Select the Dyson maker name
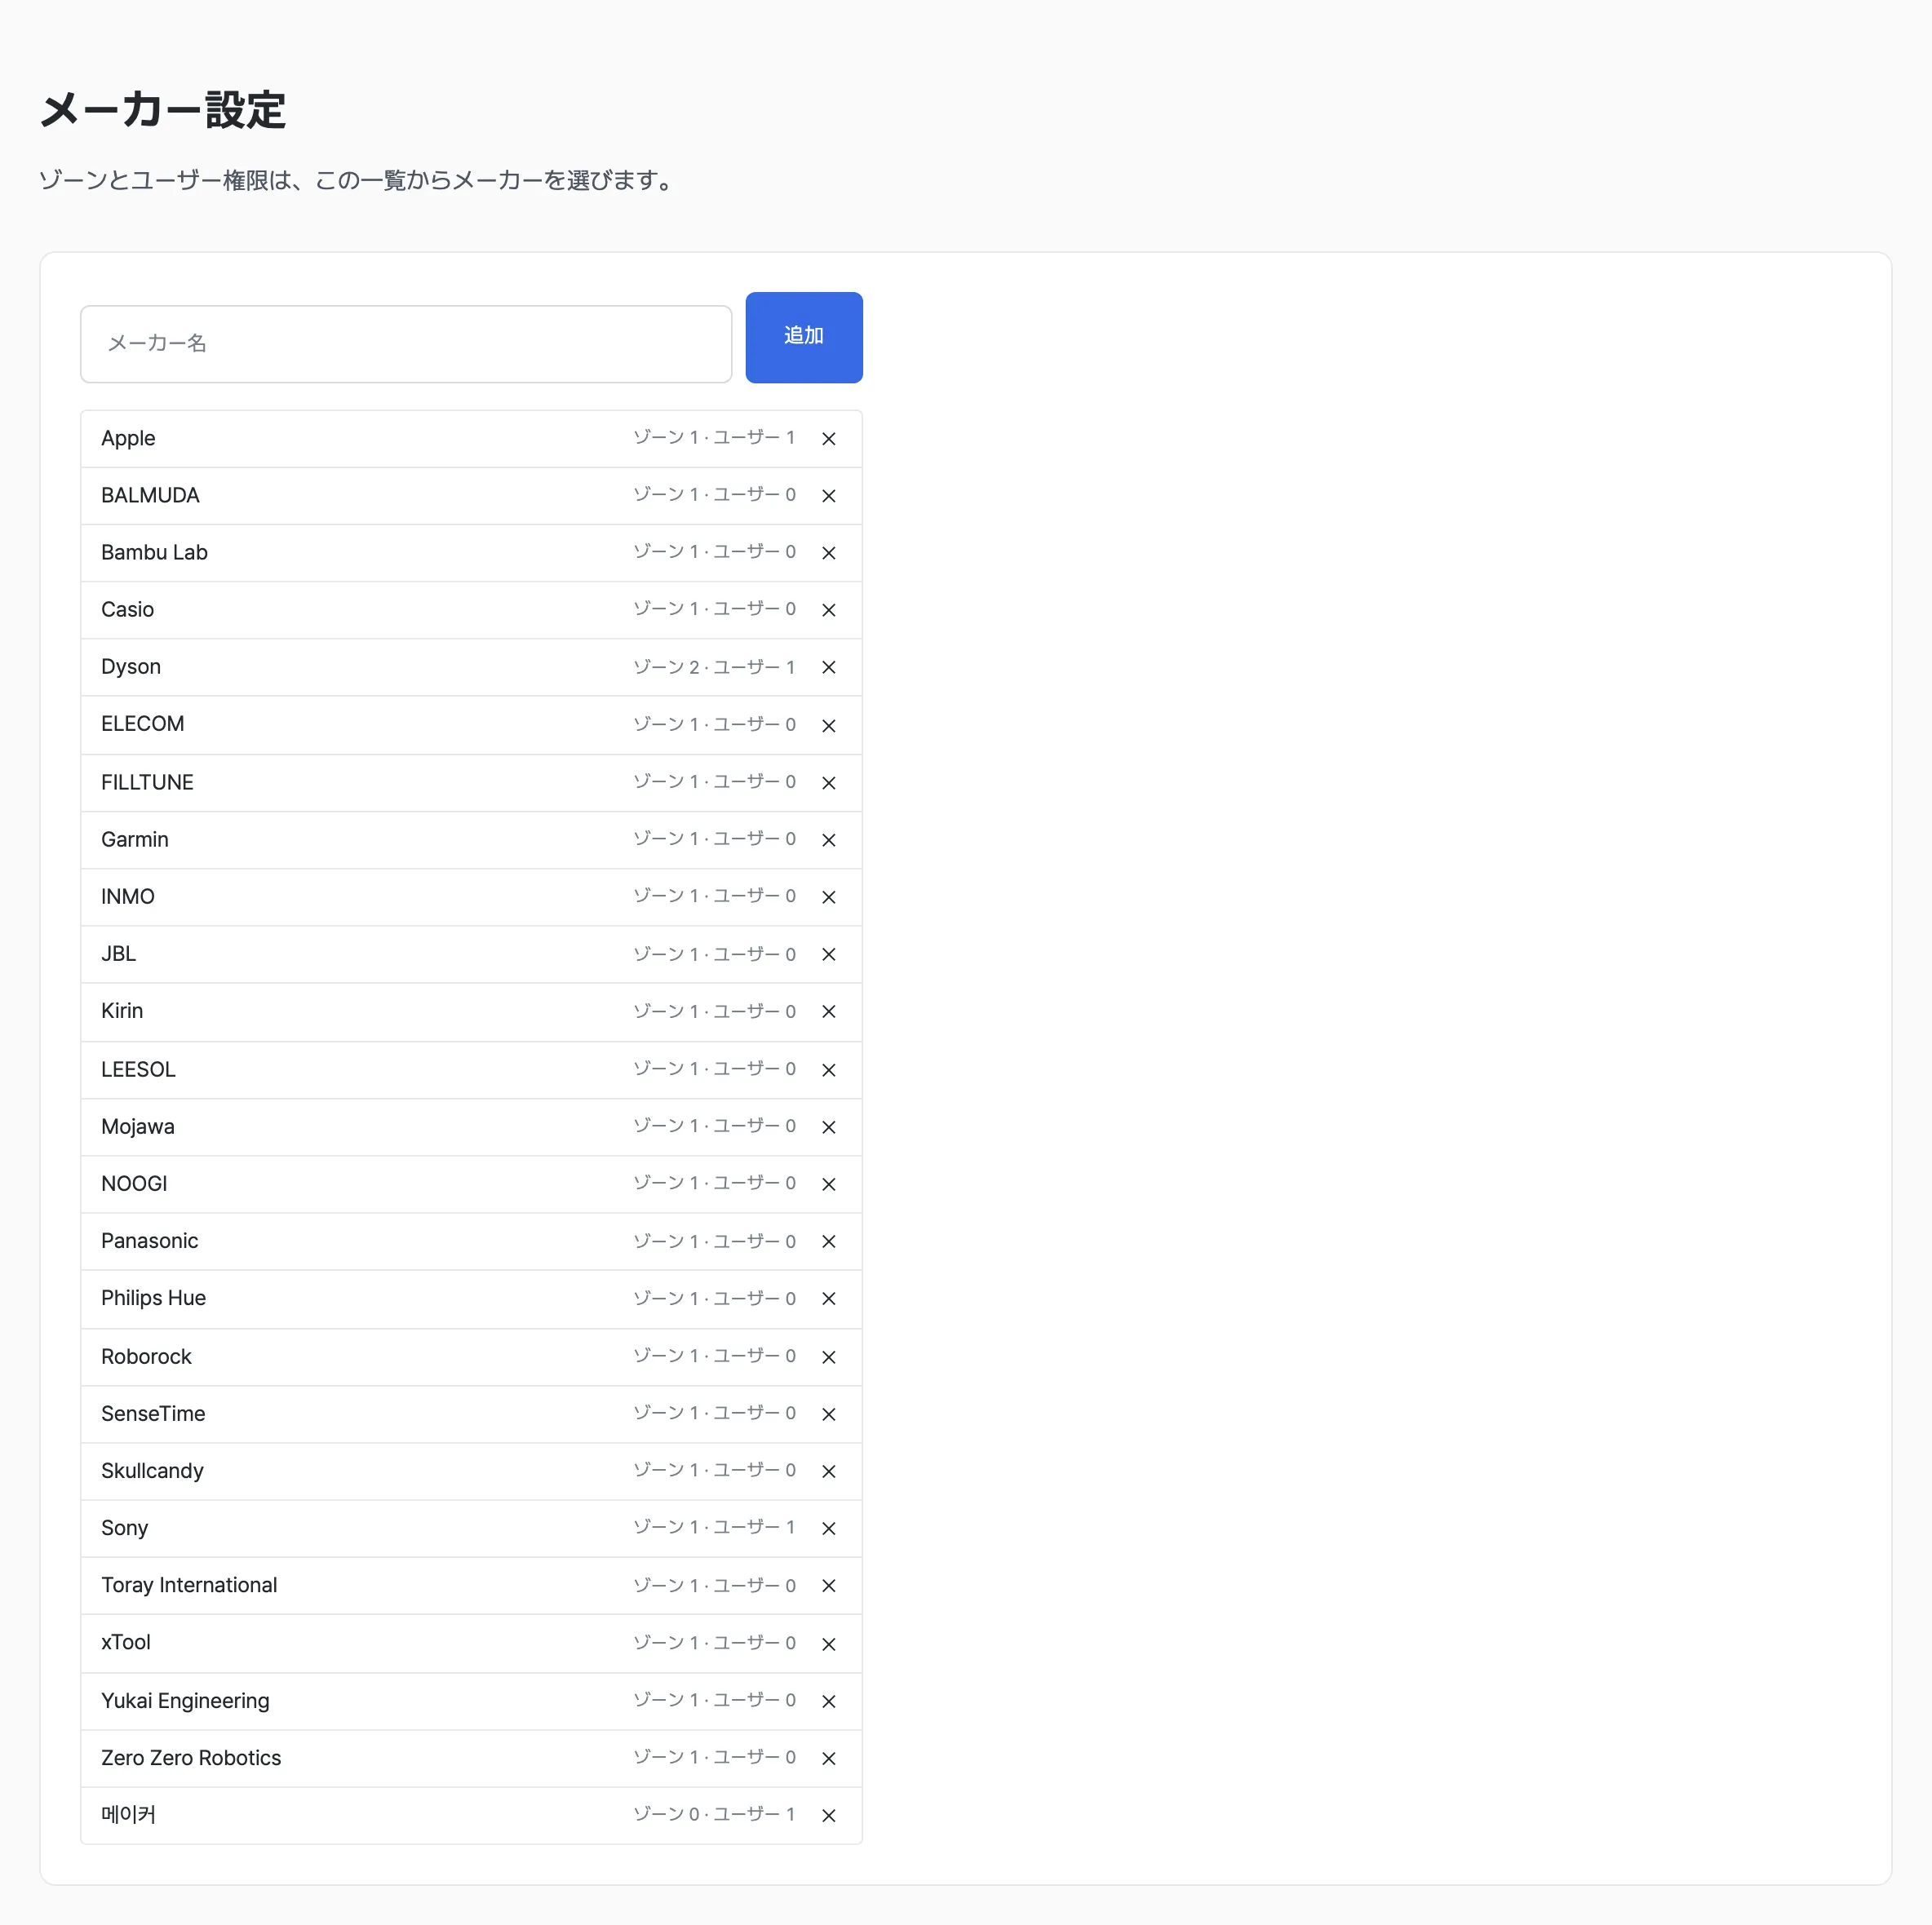 (x=131, y=666)
